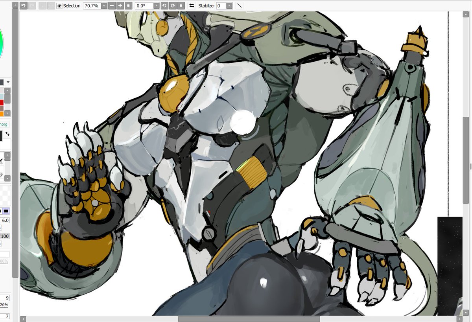This screenshot has height=322, width=472.
Task: Click the left panel vertical scrollbar
Action: [x=15, y=143]
